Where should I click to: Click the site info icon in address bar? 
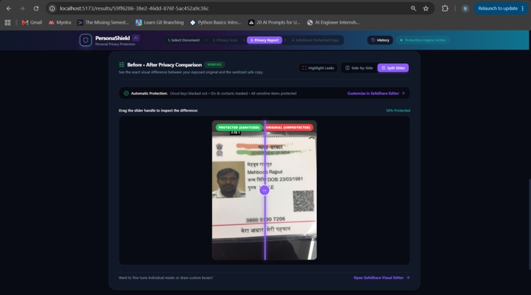[x=52, y=9]
